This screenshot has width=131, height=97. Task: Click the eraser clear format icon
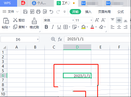pyautogui.click(x=101, y=27)
